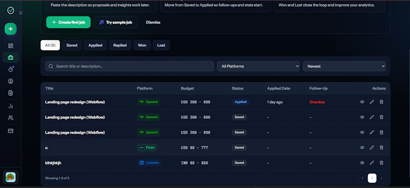
Task: Edit the Applied Landing page redesign job
Action: point(372,102)
